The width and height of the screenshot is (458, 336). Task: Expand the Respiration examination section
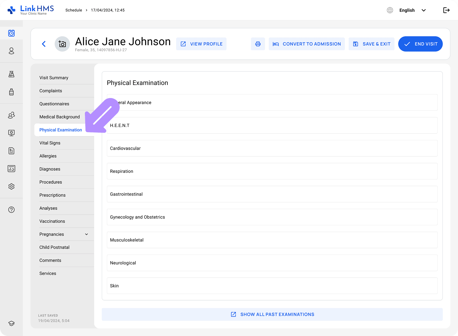point(272,171)
